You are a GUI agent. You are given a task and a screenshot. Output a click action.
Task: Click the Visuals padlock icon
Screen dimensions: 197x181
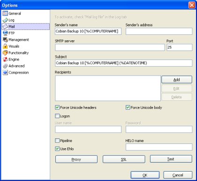5,46
